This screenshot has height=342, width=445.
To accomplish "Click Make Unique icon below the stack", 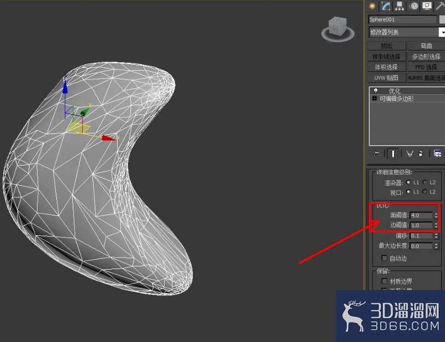I will tap(409, 153).
